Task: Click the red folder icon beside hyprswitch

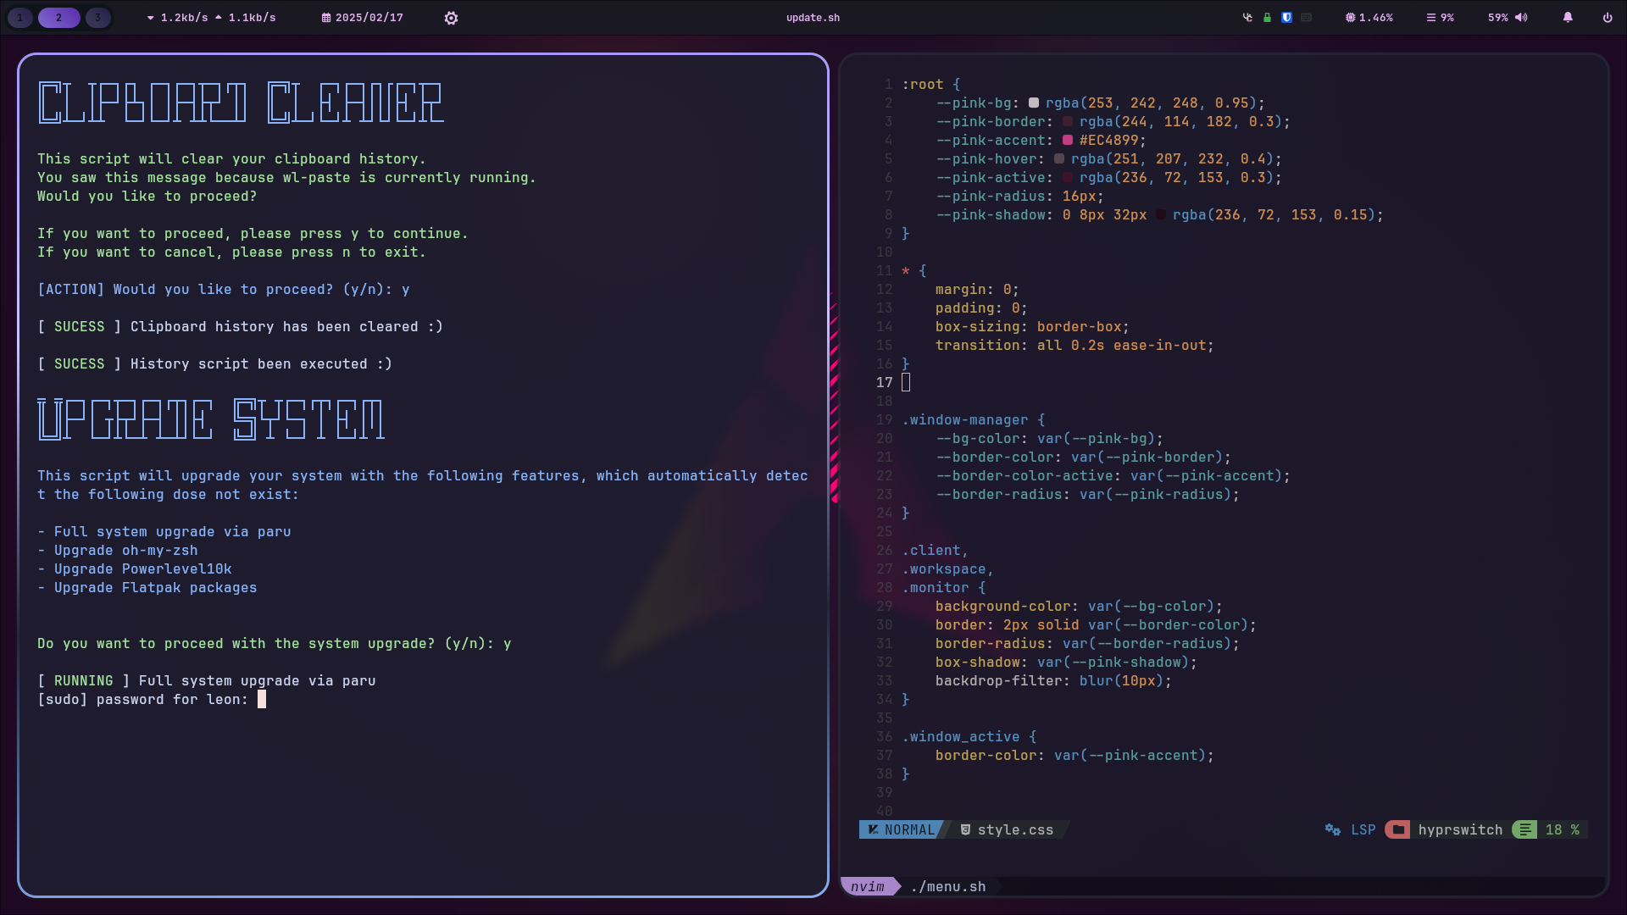Action: [x=1397, y=830]
